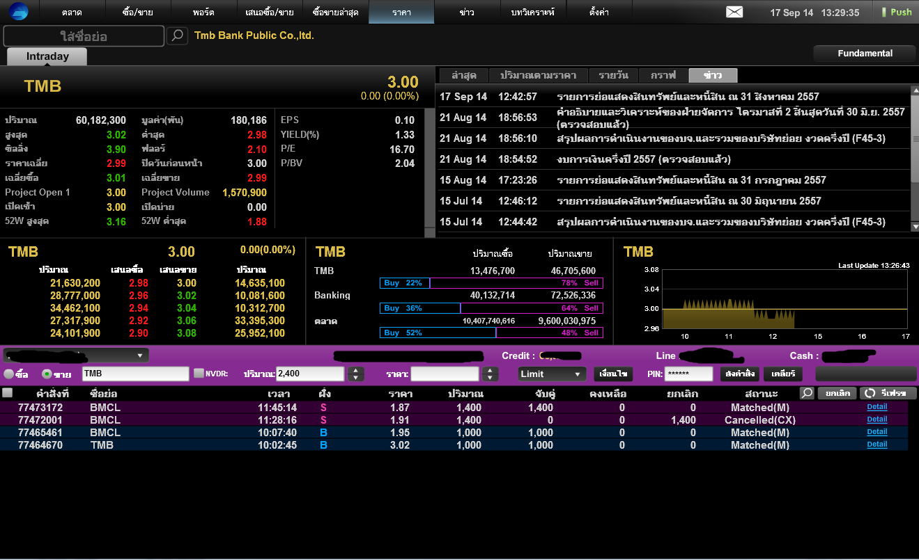
Task: Enable the NVDR checkbox
Action: 199,374
